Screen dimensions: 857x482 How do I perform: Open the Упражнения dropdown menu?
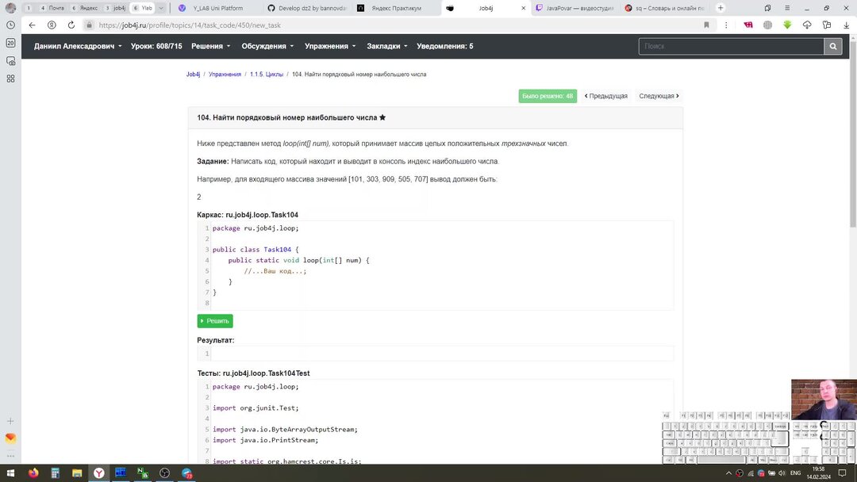[330, 47]
